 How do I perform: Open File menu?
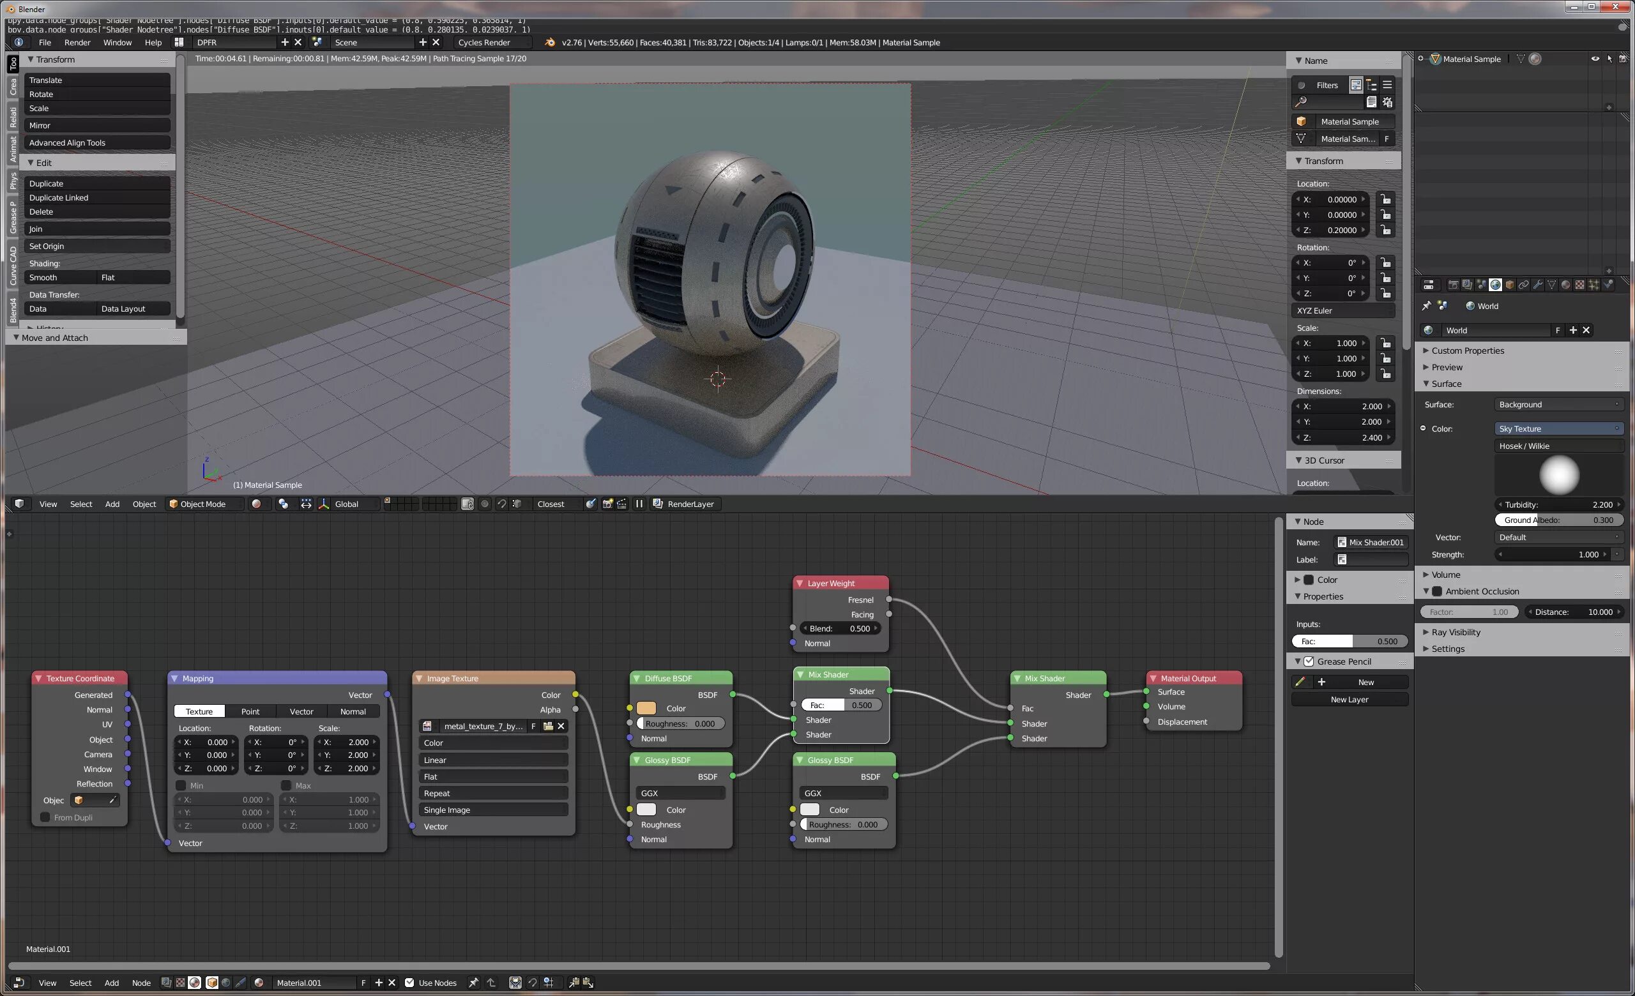[45, 42]
